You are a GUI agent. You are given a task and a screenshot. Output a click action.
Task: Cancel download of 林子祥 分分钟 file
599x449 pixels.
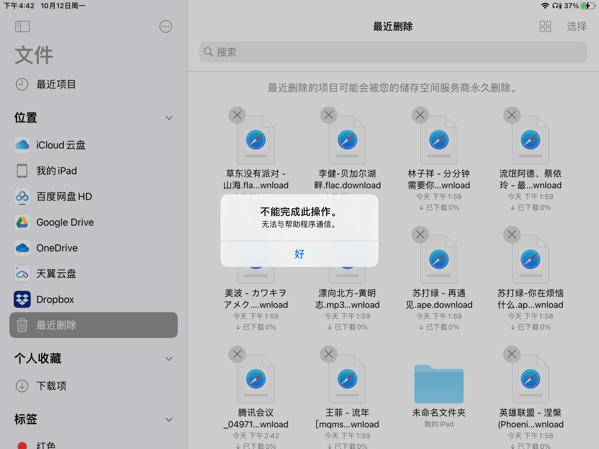420,115
